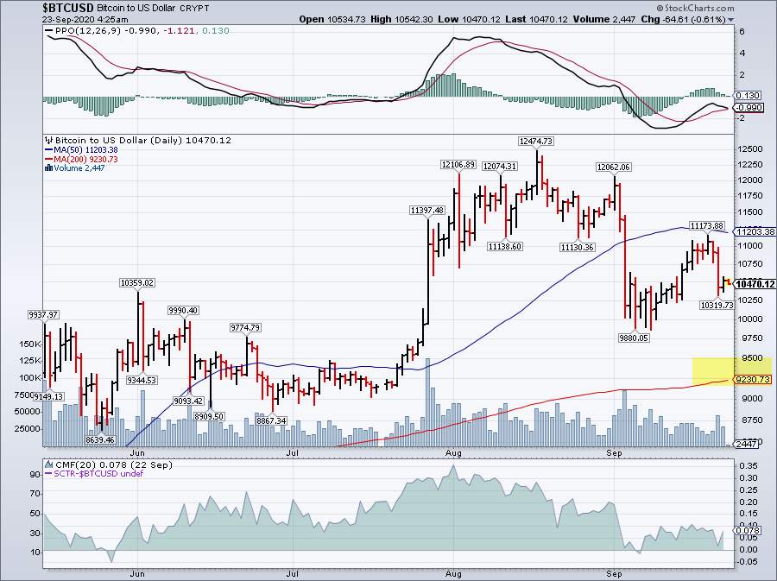Select the Open 10534.73 value in the header

point(332,19)
